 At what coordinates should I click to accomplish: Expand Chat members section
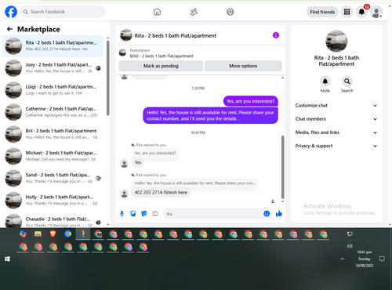pos(336,119)
